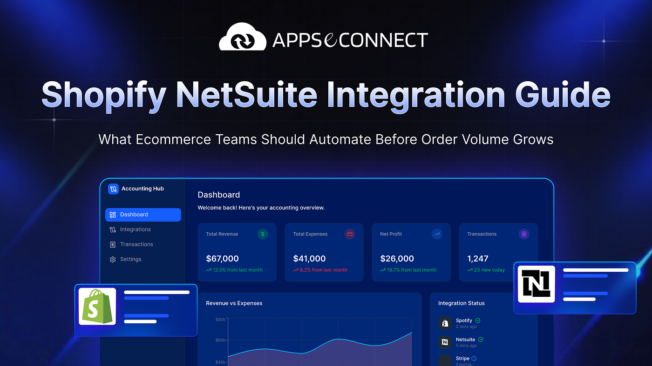Click the $80k axis label on chart

(220, 320)
